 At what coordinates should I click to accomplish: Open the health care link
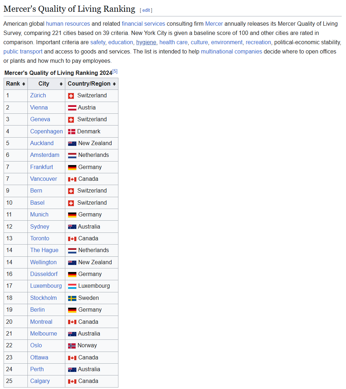[x=173, y=42]
